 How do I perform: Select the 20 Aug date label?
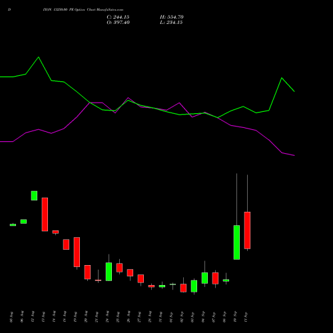point(86,317)
